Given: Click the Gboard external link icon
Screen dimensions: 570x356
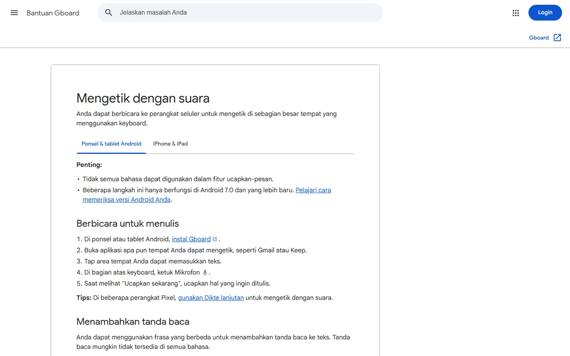Looking at the screenshot, I should coord(558,37).
